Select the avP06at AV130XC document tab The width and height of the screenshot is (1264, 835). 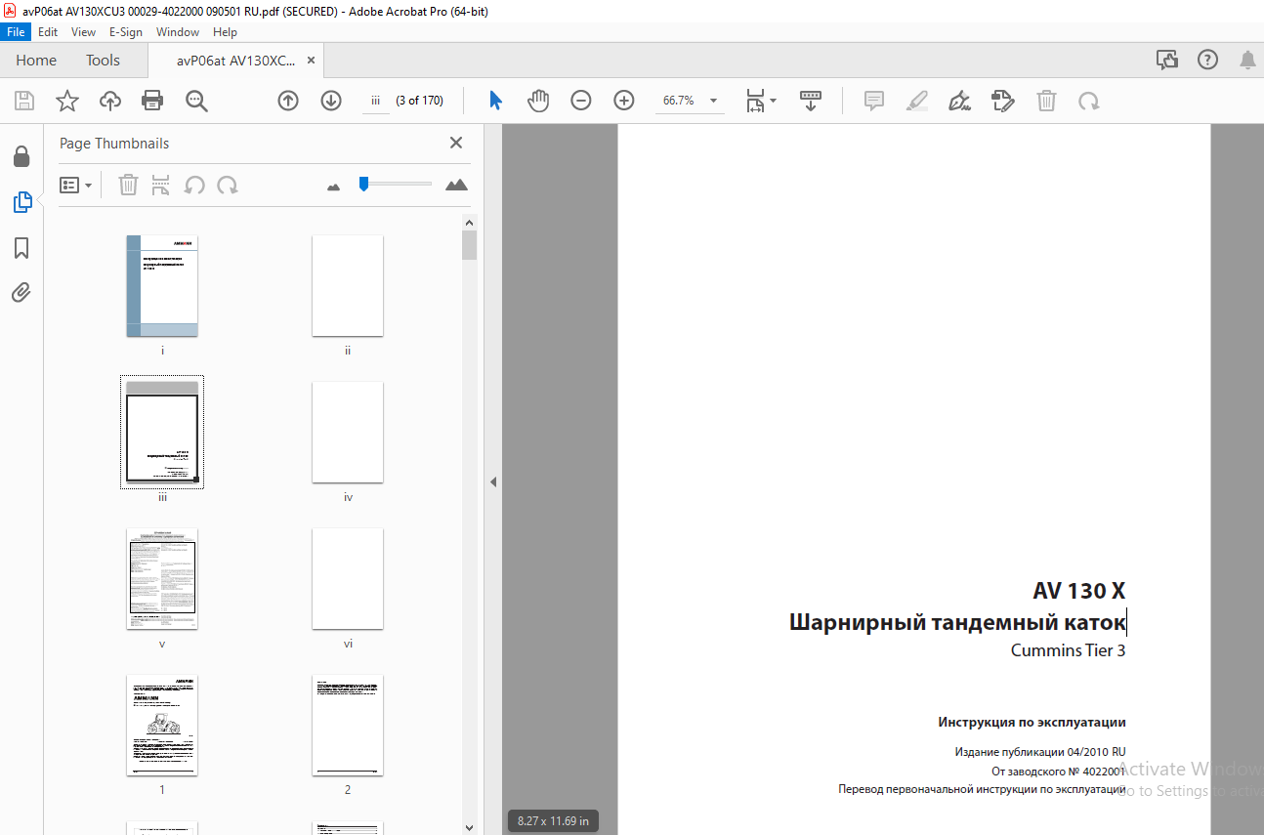coord(235,61)
